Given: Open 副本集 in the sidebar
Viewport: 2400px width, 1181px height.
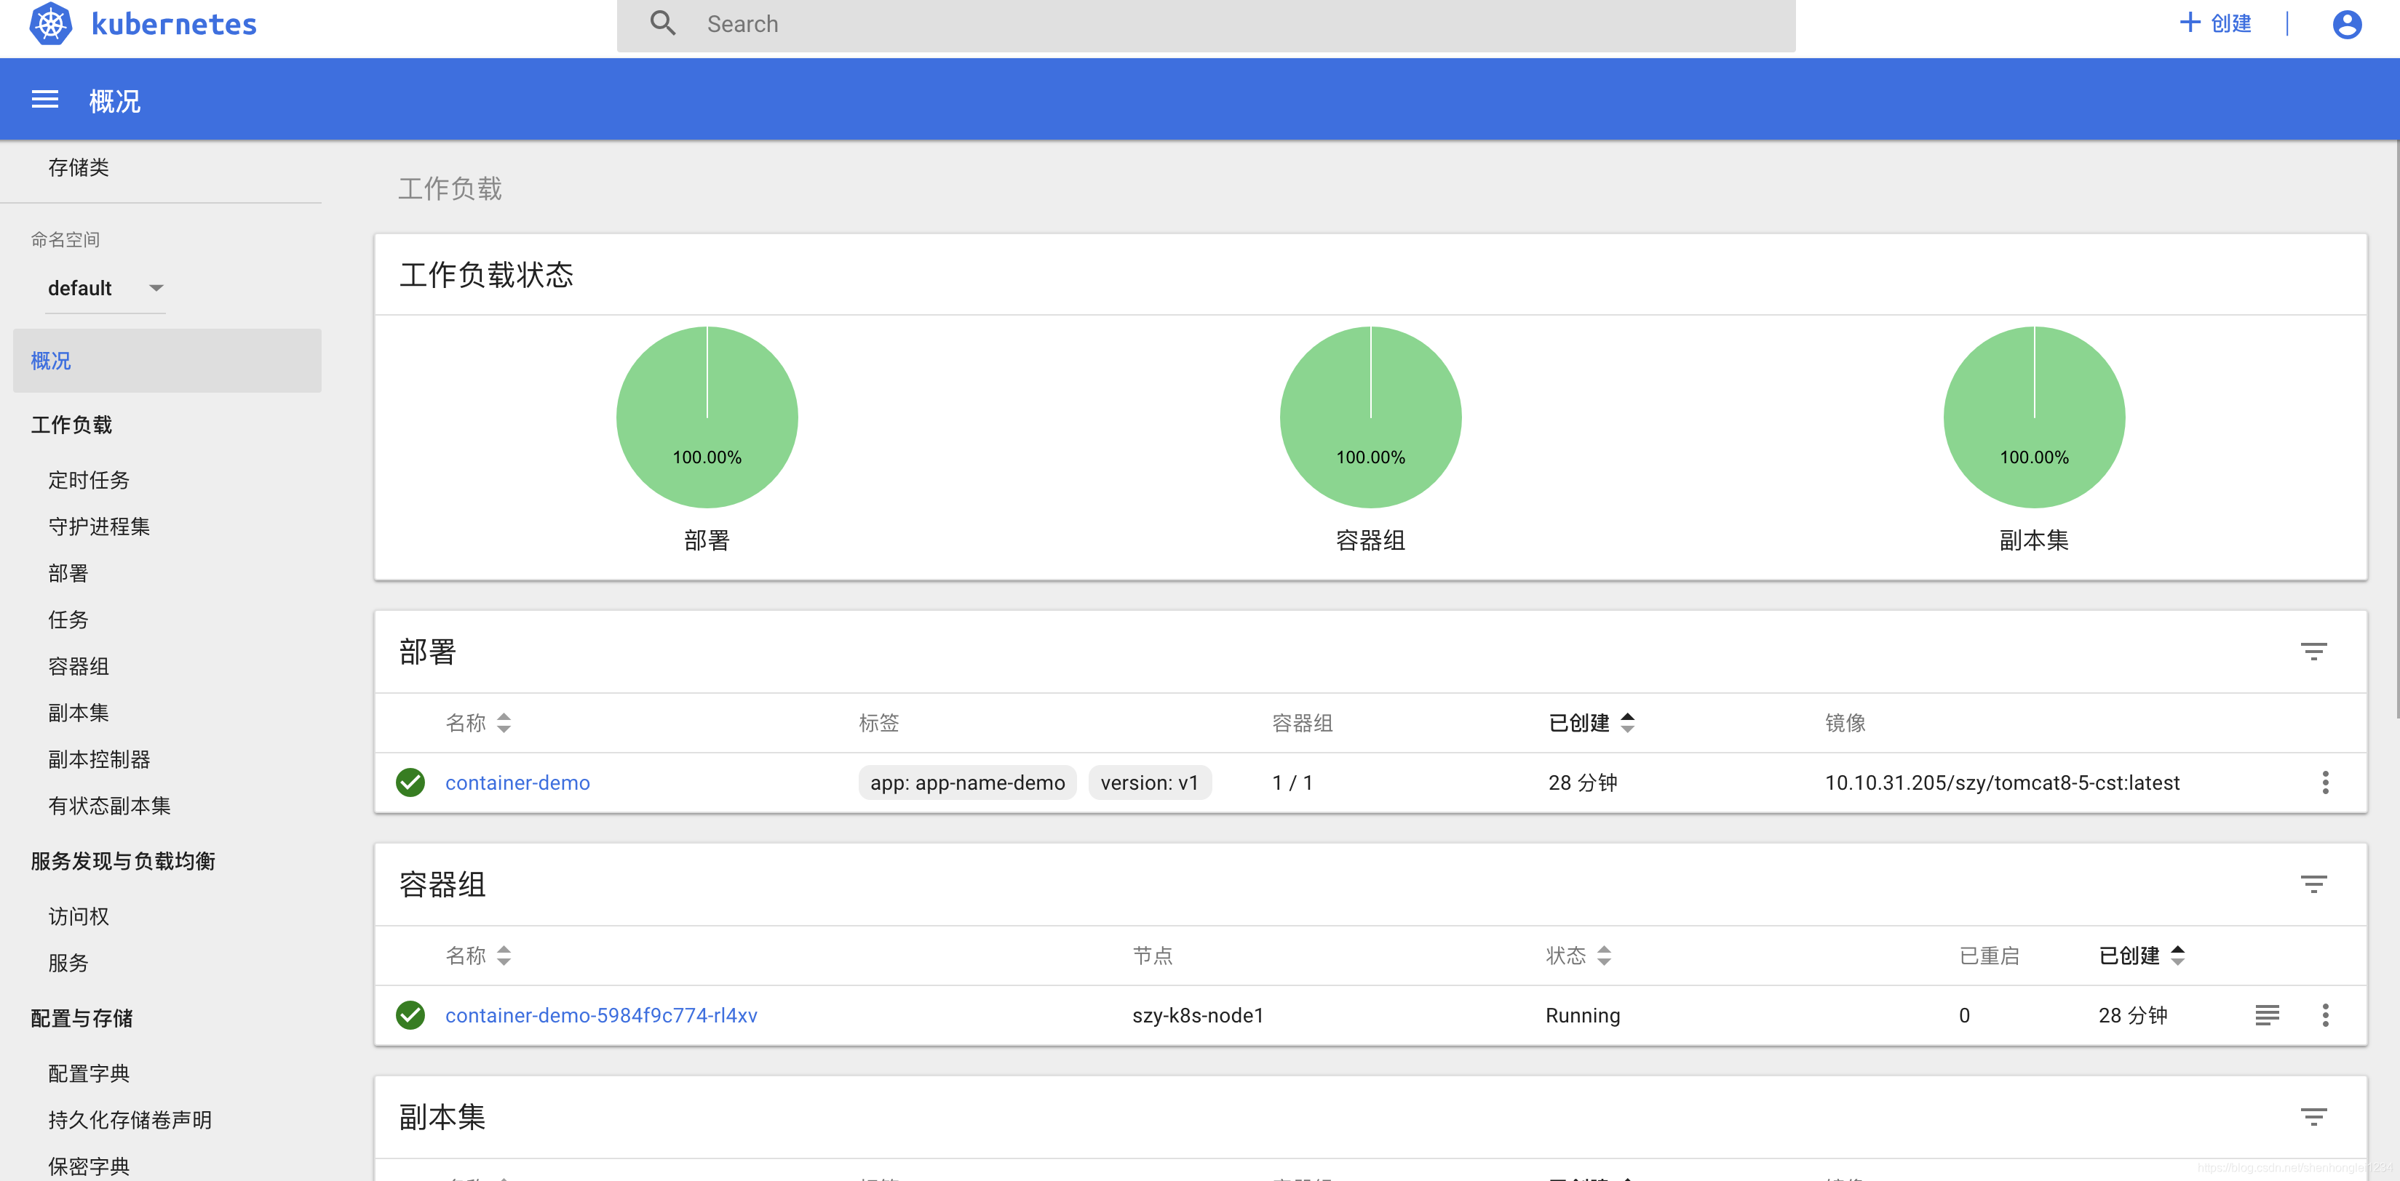Looking at the screenshot, I should point(79,713).
